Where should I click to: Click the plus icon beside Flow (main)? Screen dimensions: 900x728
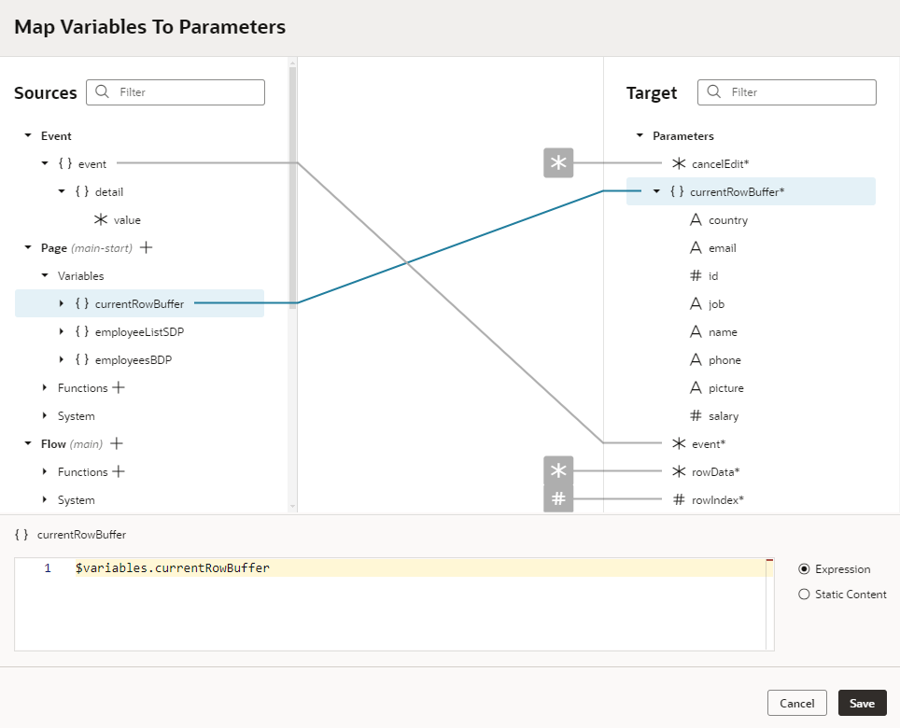[117, 443]
